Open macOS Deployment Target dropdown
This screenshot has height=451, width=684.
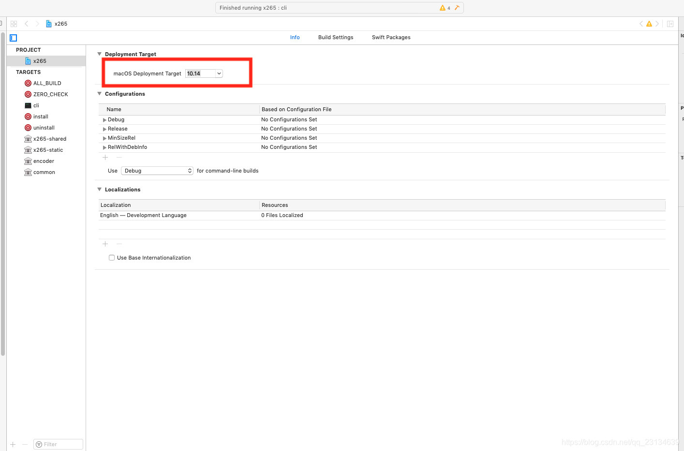[x=219, y=73]
